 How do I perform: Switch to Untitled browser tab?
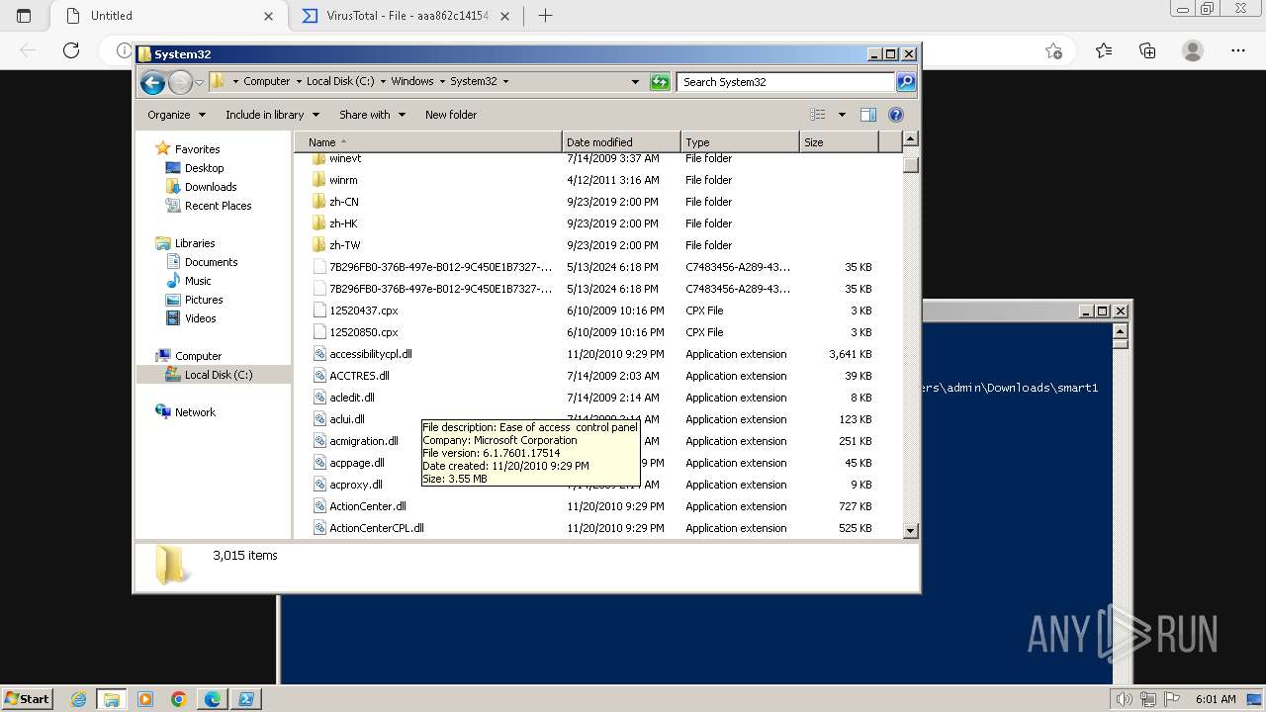point(168,16)
